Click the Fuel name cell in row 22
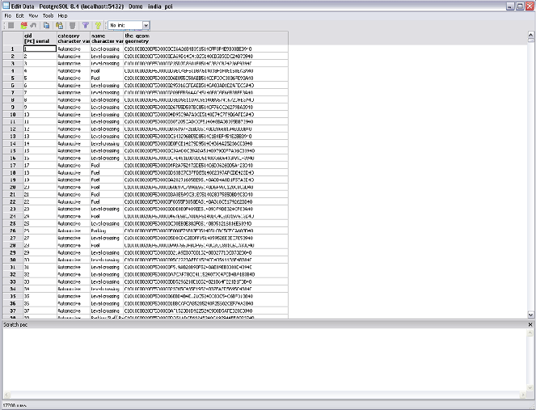 click(107, 201)
